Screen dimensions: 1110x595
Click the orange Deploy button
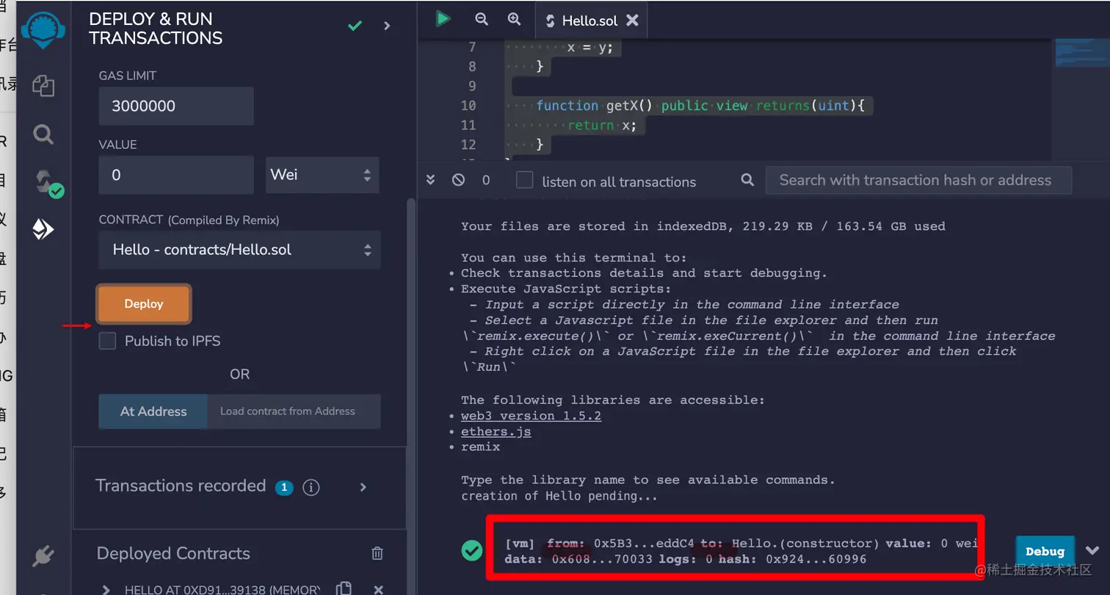tap(144, 304)
